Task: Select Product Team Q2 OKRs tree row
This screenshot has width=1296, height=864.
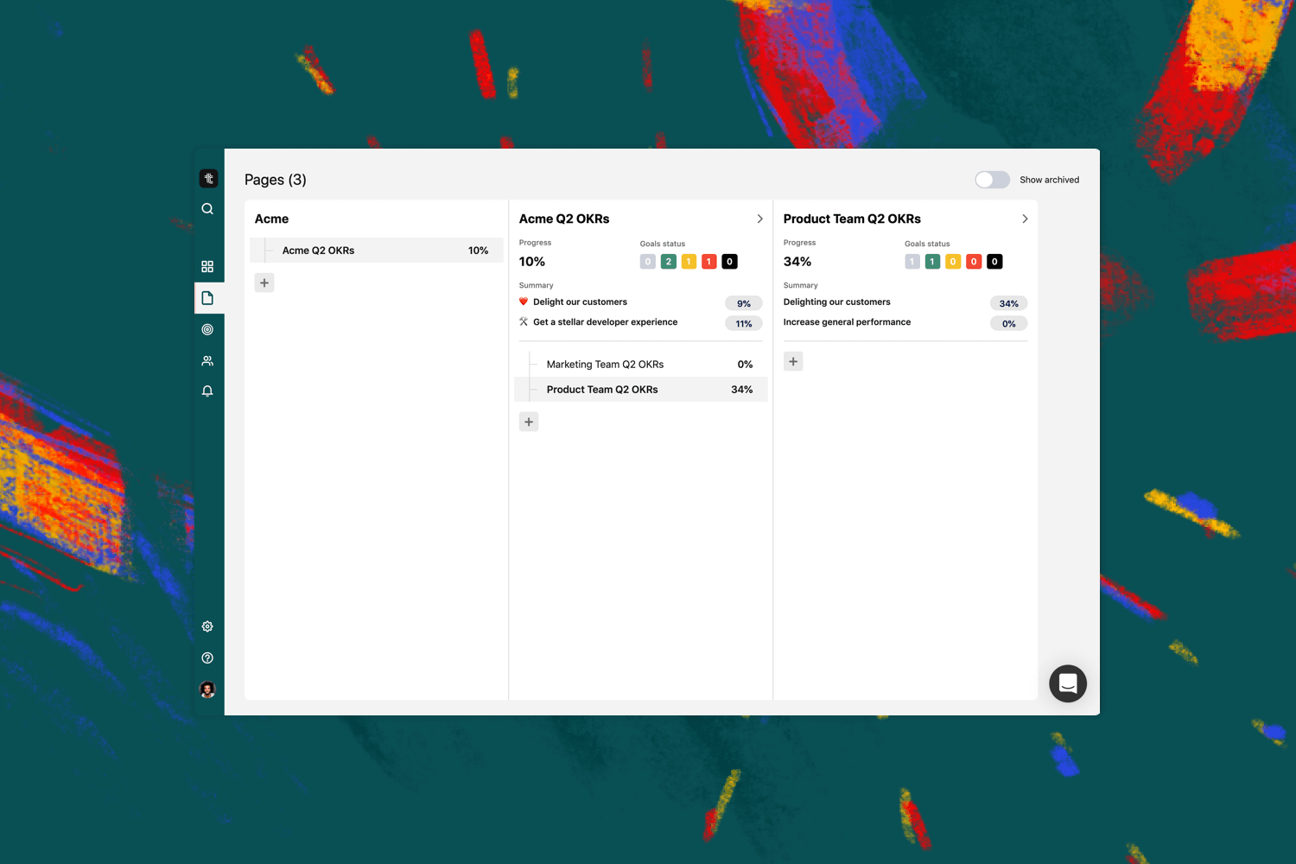Action: tap(641, 390)
